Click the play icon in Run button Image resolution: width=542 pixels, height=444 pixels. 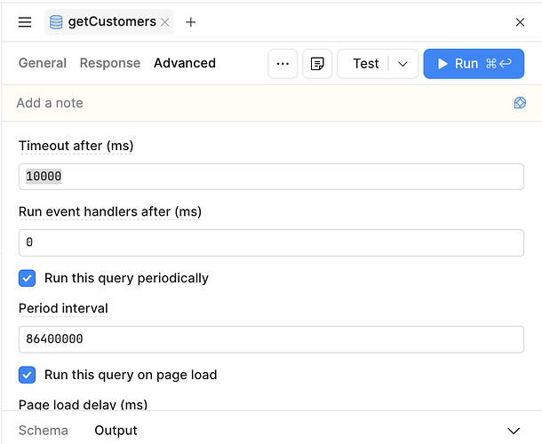[x=442, y=64]
